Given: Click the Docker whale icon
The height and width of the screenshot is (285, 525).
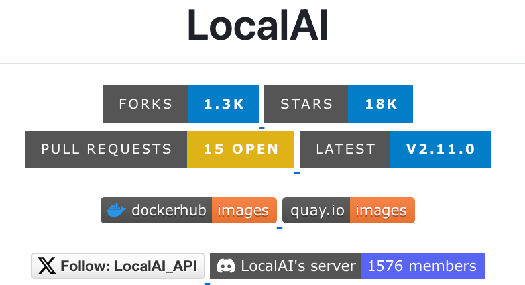Looking at the screenshot, I should [116, 210].
